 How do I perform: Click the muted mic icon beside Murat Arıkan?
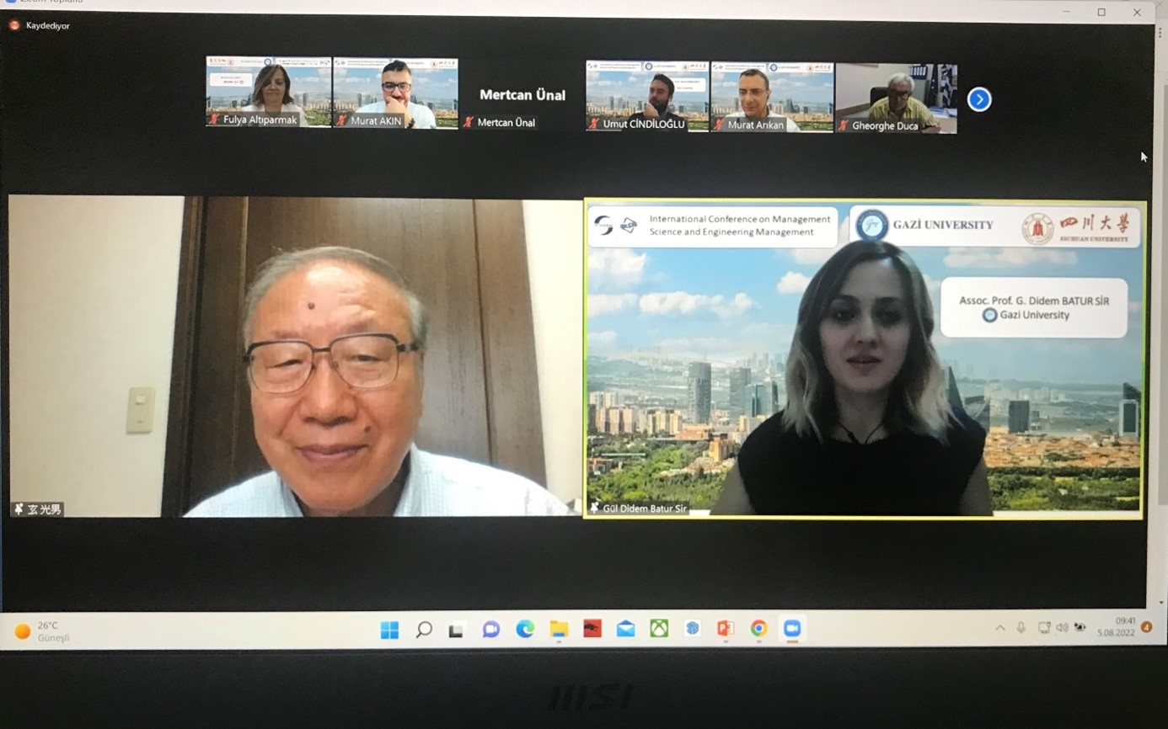click(718, 125)
